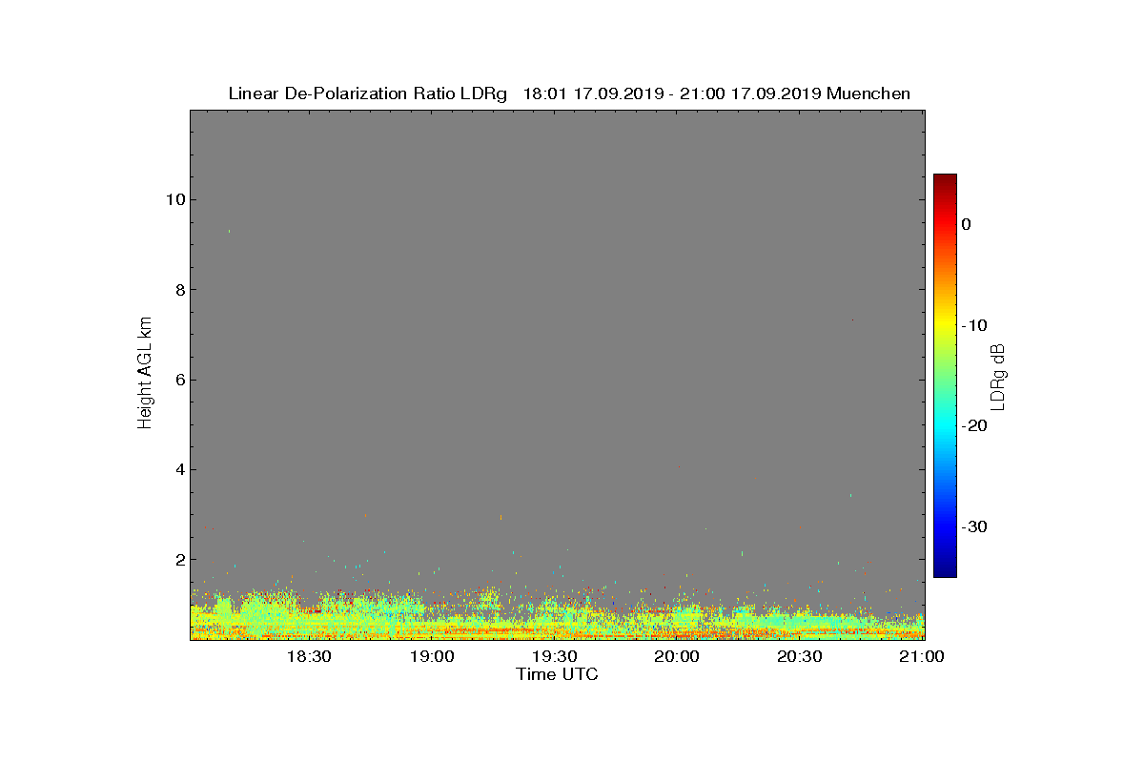Image resolution: width=1144 pixels, height=763 pixels.
Task: Click the '20:00' time tick label
Action: click(677, 656)
